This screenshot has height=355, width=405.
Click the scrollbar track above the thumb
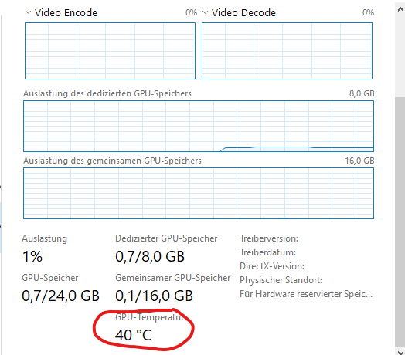pyautogui.click(x=400, y=57)
